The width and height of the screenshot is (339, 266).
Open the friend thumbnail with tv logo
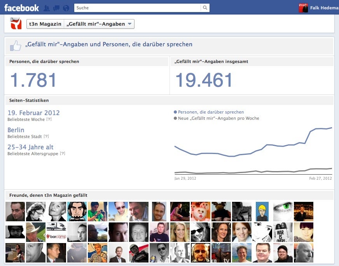tap(221, 253)
